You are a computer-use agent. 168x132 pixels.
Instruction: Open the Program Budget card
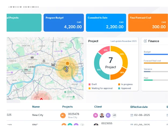64,23
